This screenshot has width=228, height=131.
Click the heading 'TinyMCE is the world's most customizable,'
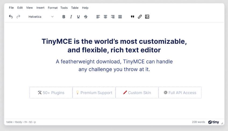pyautogui.click(x=114, y=41)
